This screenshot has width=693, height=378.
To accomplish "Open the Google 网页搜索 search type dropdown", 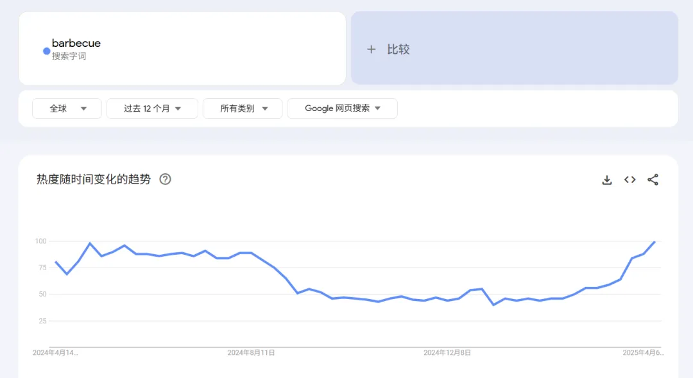I will (x=342, y=108).
